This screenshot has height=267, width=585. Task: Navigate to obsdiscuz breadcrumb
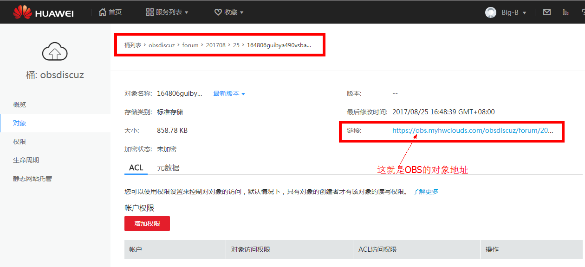coord(162,45)
